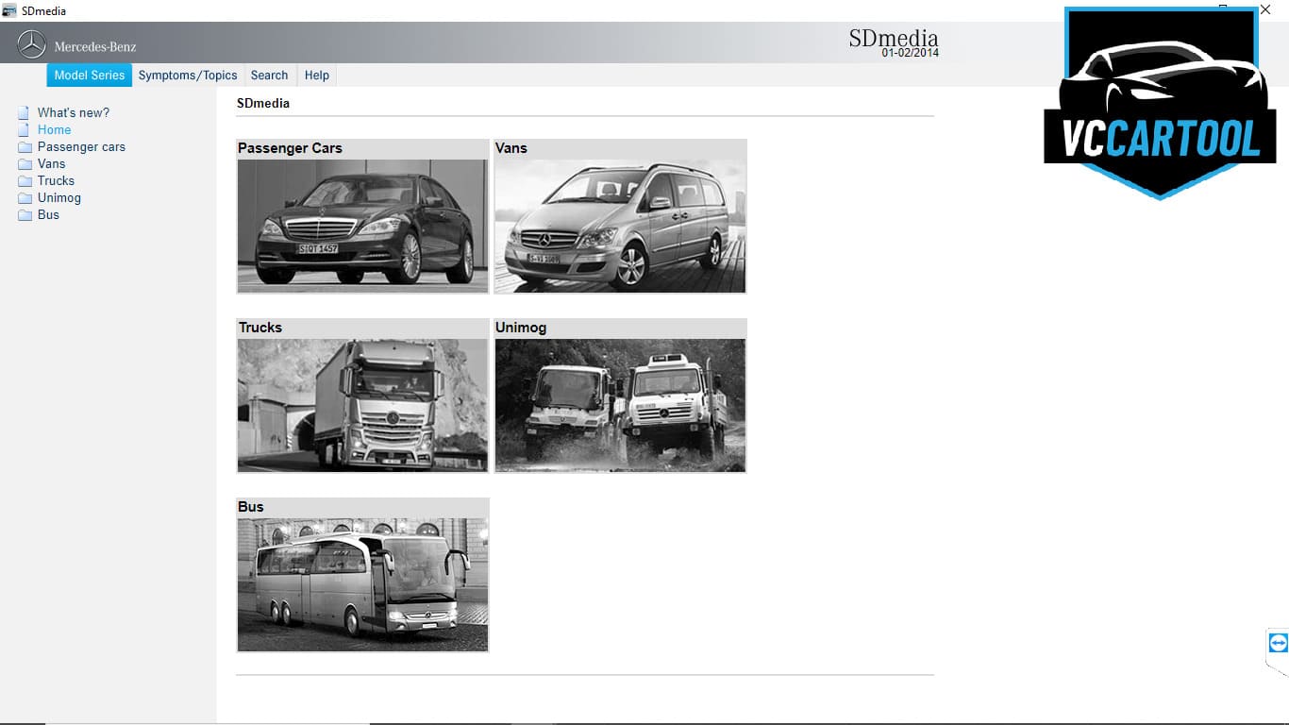Open the Passenger Cars sedan picture

[x=362, y=226]
